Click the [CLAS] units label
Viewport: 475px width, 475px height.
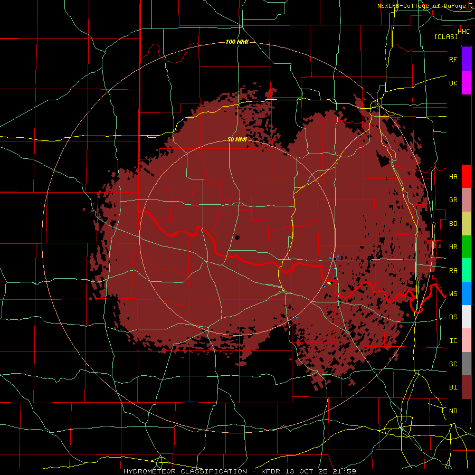446,37
